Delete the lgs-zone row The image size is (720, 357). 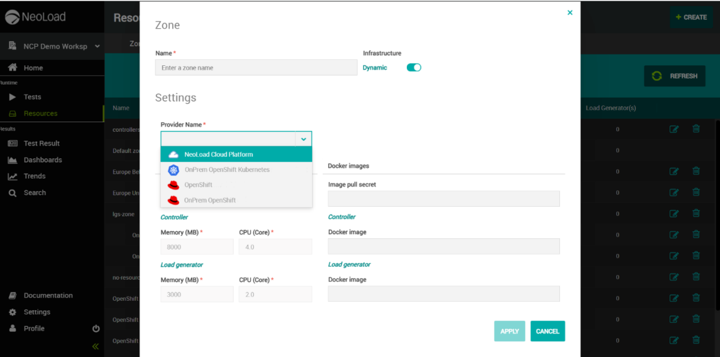coord(696,213)
